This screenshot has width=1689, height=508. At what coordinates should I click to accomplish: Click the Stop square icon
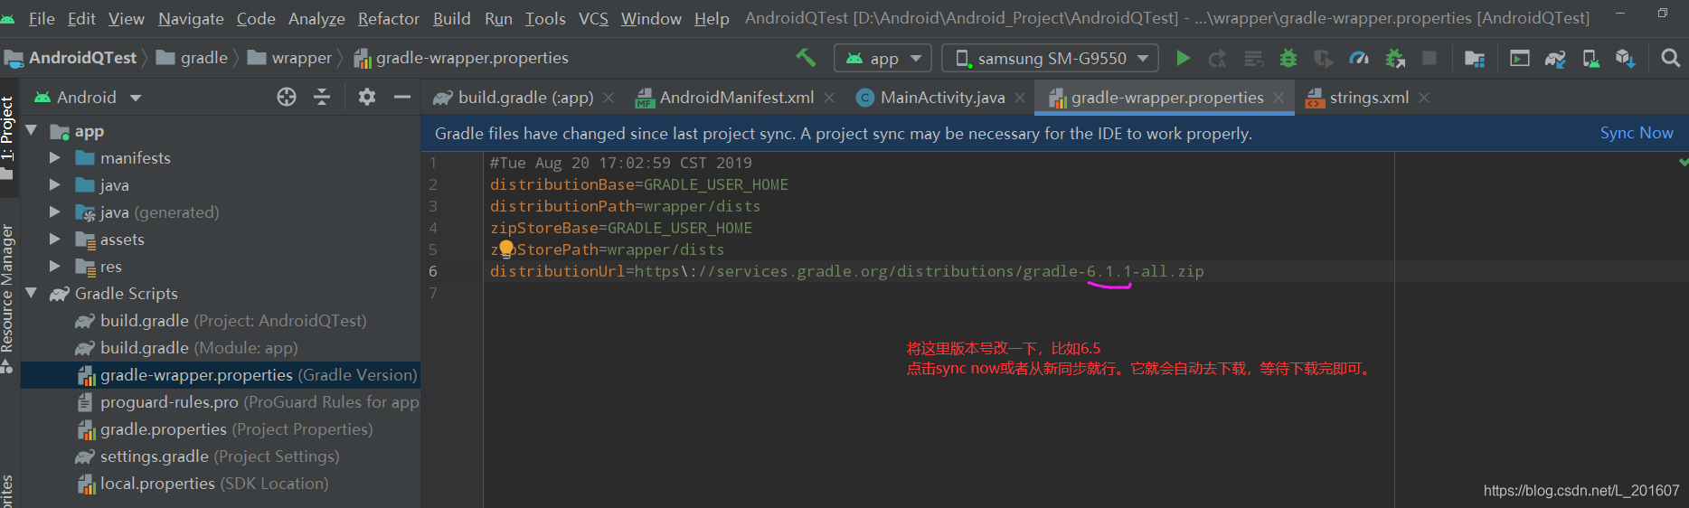[1430, 58]
